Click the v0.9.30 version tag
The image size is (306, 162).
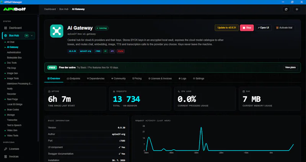tap(72, 51)
